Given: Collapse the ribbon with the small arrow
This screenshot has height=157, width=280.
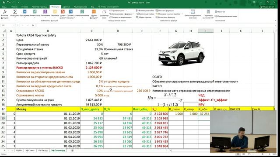Looking at the screenshot, I should tap(275, 20).
